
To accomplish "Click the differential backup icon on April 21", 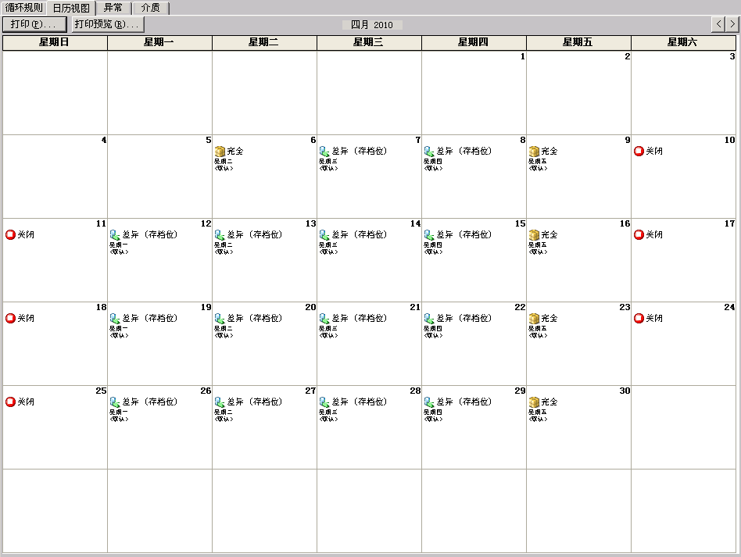I will click(324, 319).
